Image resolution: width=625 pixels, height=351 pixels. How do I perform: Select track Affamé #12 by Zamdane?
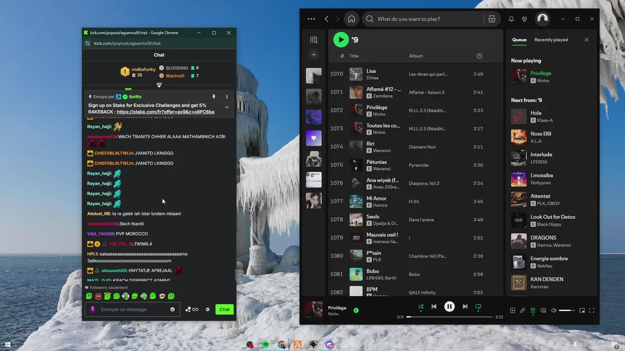(x=415, y=92)
